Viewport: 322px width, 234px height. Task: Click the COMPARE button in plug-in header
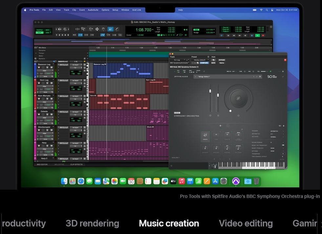204,63
